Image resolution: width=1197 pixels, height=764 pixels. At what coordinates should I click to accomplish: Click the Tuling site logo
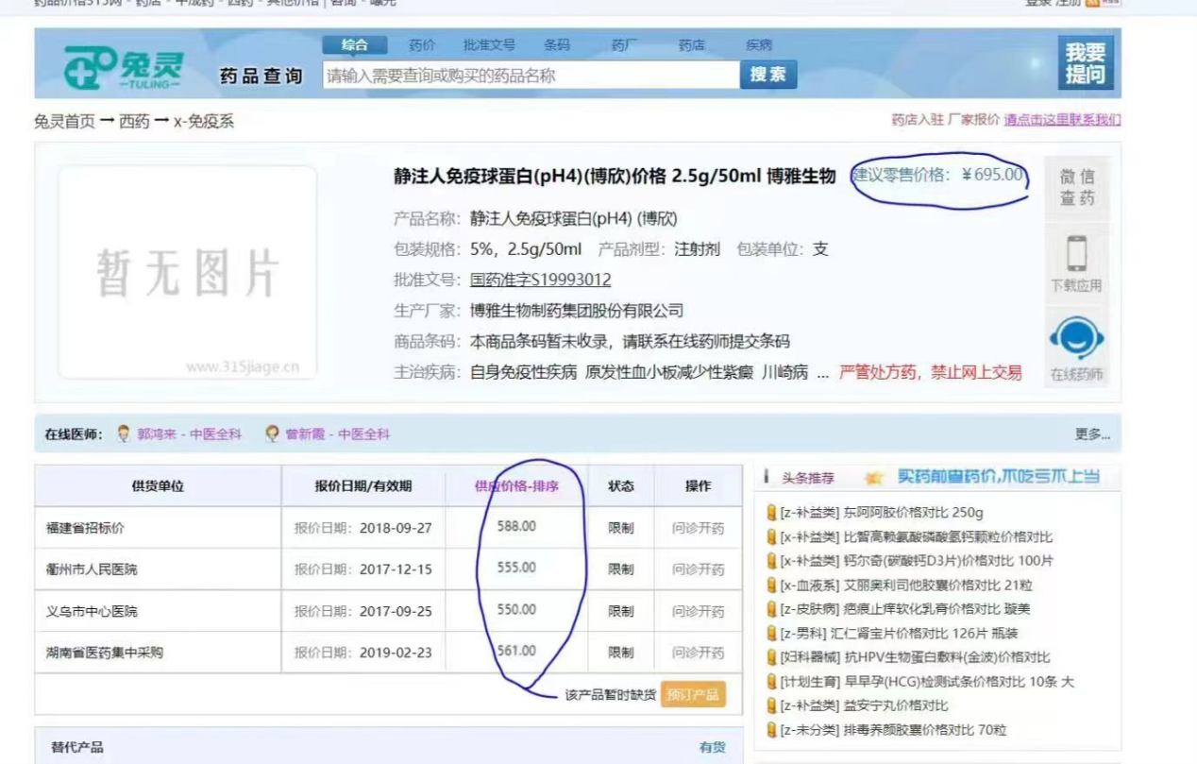(x=123, y=68)
